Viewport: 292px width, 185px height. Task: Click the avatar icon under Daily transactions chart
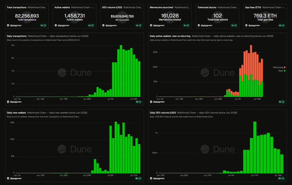[8, 102]
